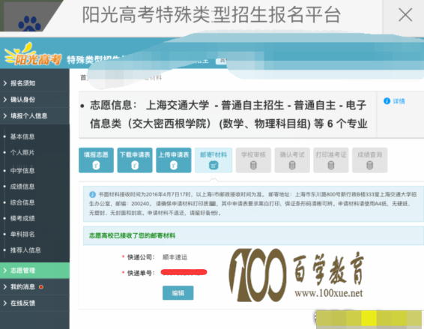Image resolution: width=424 pixels, height=329 pixels.
Task: Select the highlighted 志愿管理 menu item
Action: click(34, 271)
